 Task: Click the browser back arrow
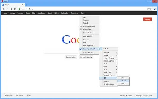click(x=4, y=9)
